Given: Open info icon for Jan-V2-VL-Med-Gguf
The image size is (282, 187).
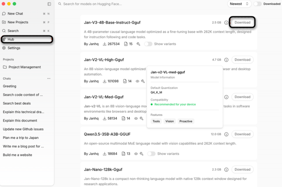Looking at the screenshot, I should [226, 97].
